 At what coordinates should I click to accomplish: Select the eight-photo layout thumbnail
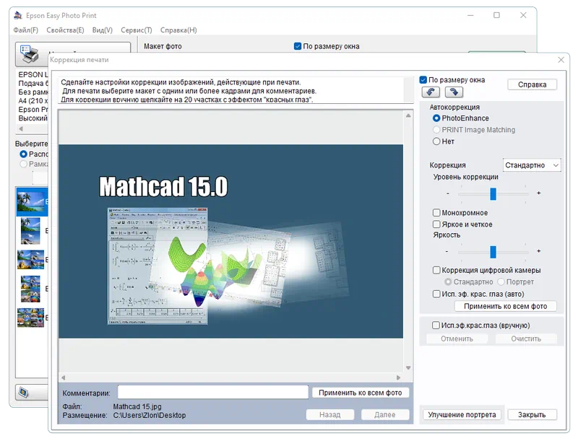(x=30, y=289)
